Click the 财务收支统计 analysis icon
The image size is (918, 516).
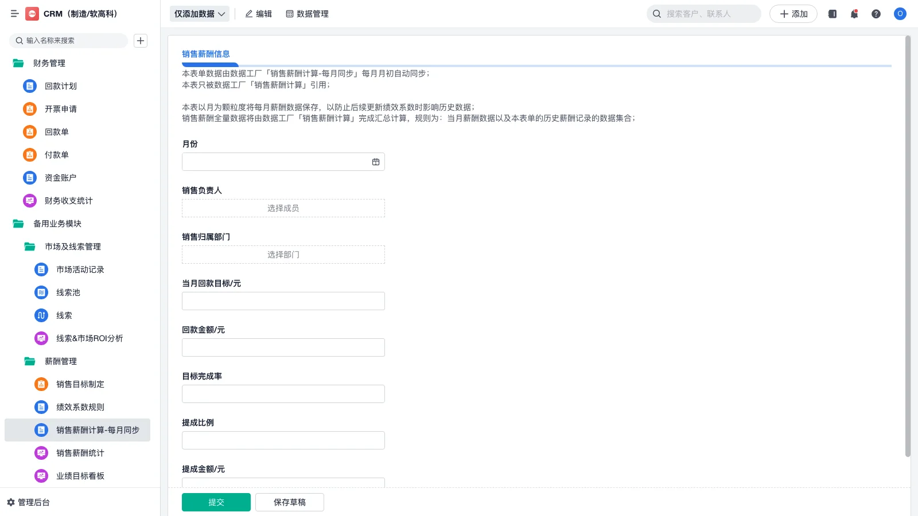[29, 201]
